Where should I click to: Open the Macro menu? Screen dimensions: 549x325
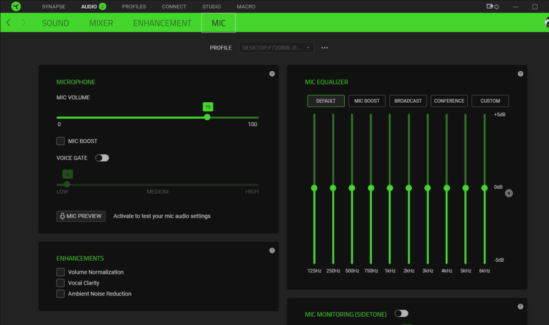click(x=246, y=6)
